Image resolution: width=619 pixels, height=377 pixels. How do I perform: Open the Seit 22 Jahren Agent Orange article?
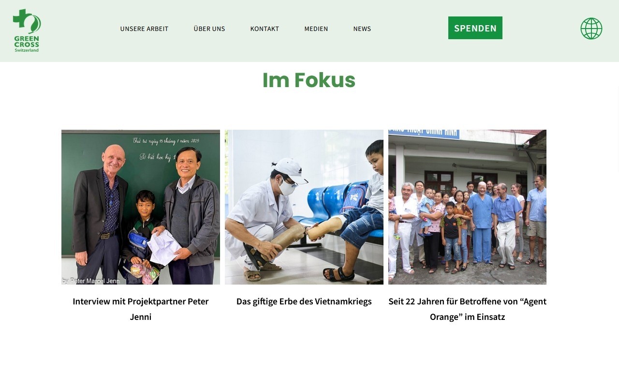tap(467, 309)
